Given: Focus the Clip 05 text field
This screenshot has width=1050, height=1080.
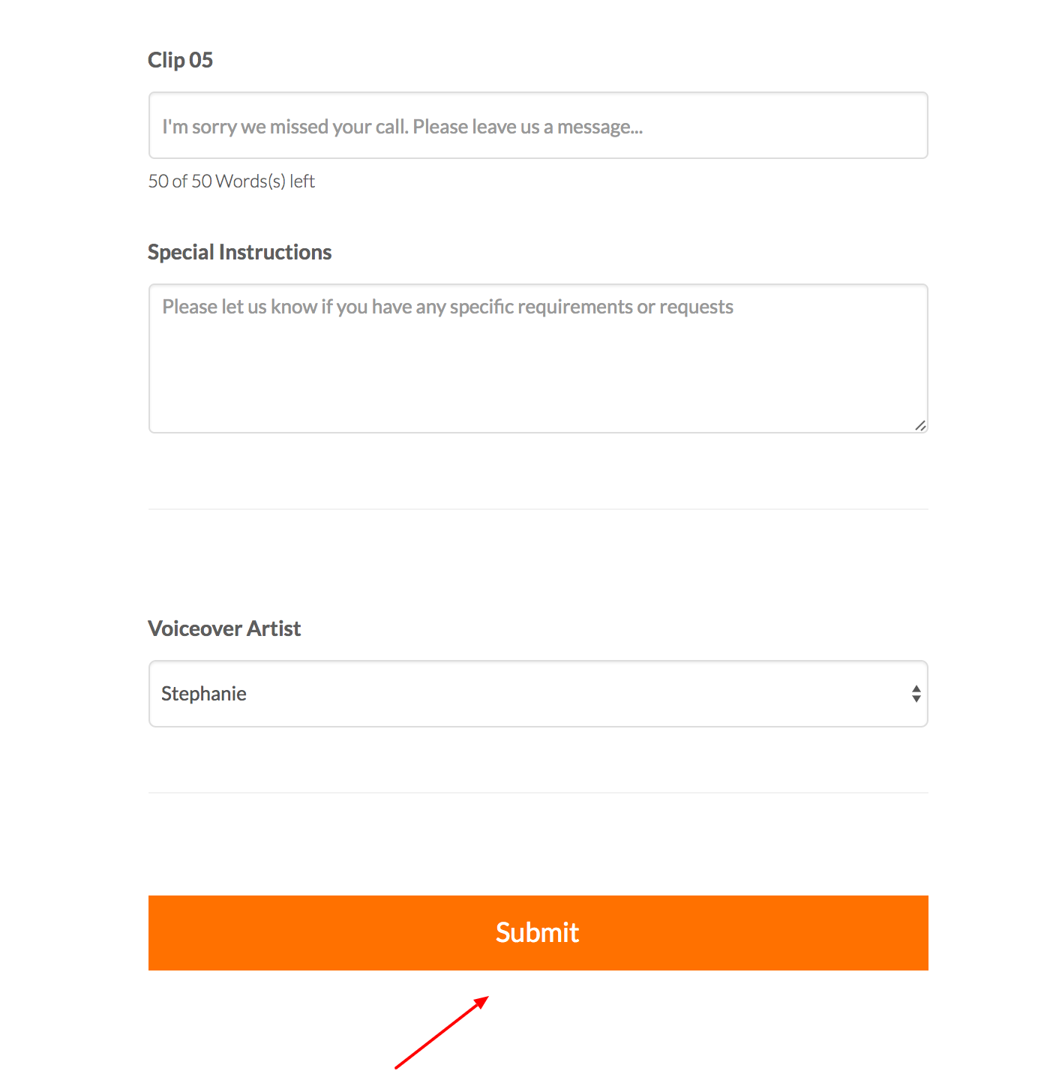Looking at the screenshot, I should coord(538,125).
